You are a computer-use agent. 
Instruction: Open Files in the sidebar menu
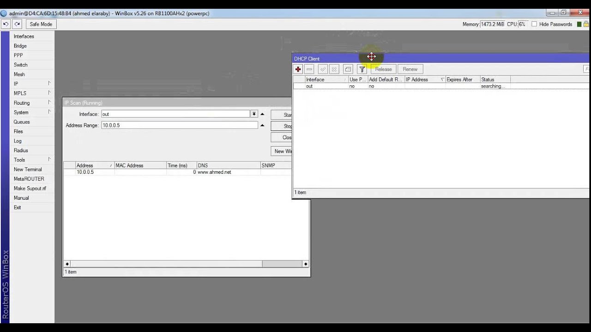32,131
